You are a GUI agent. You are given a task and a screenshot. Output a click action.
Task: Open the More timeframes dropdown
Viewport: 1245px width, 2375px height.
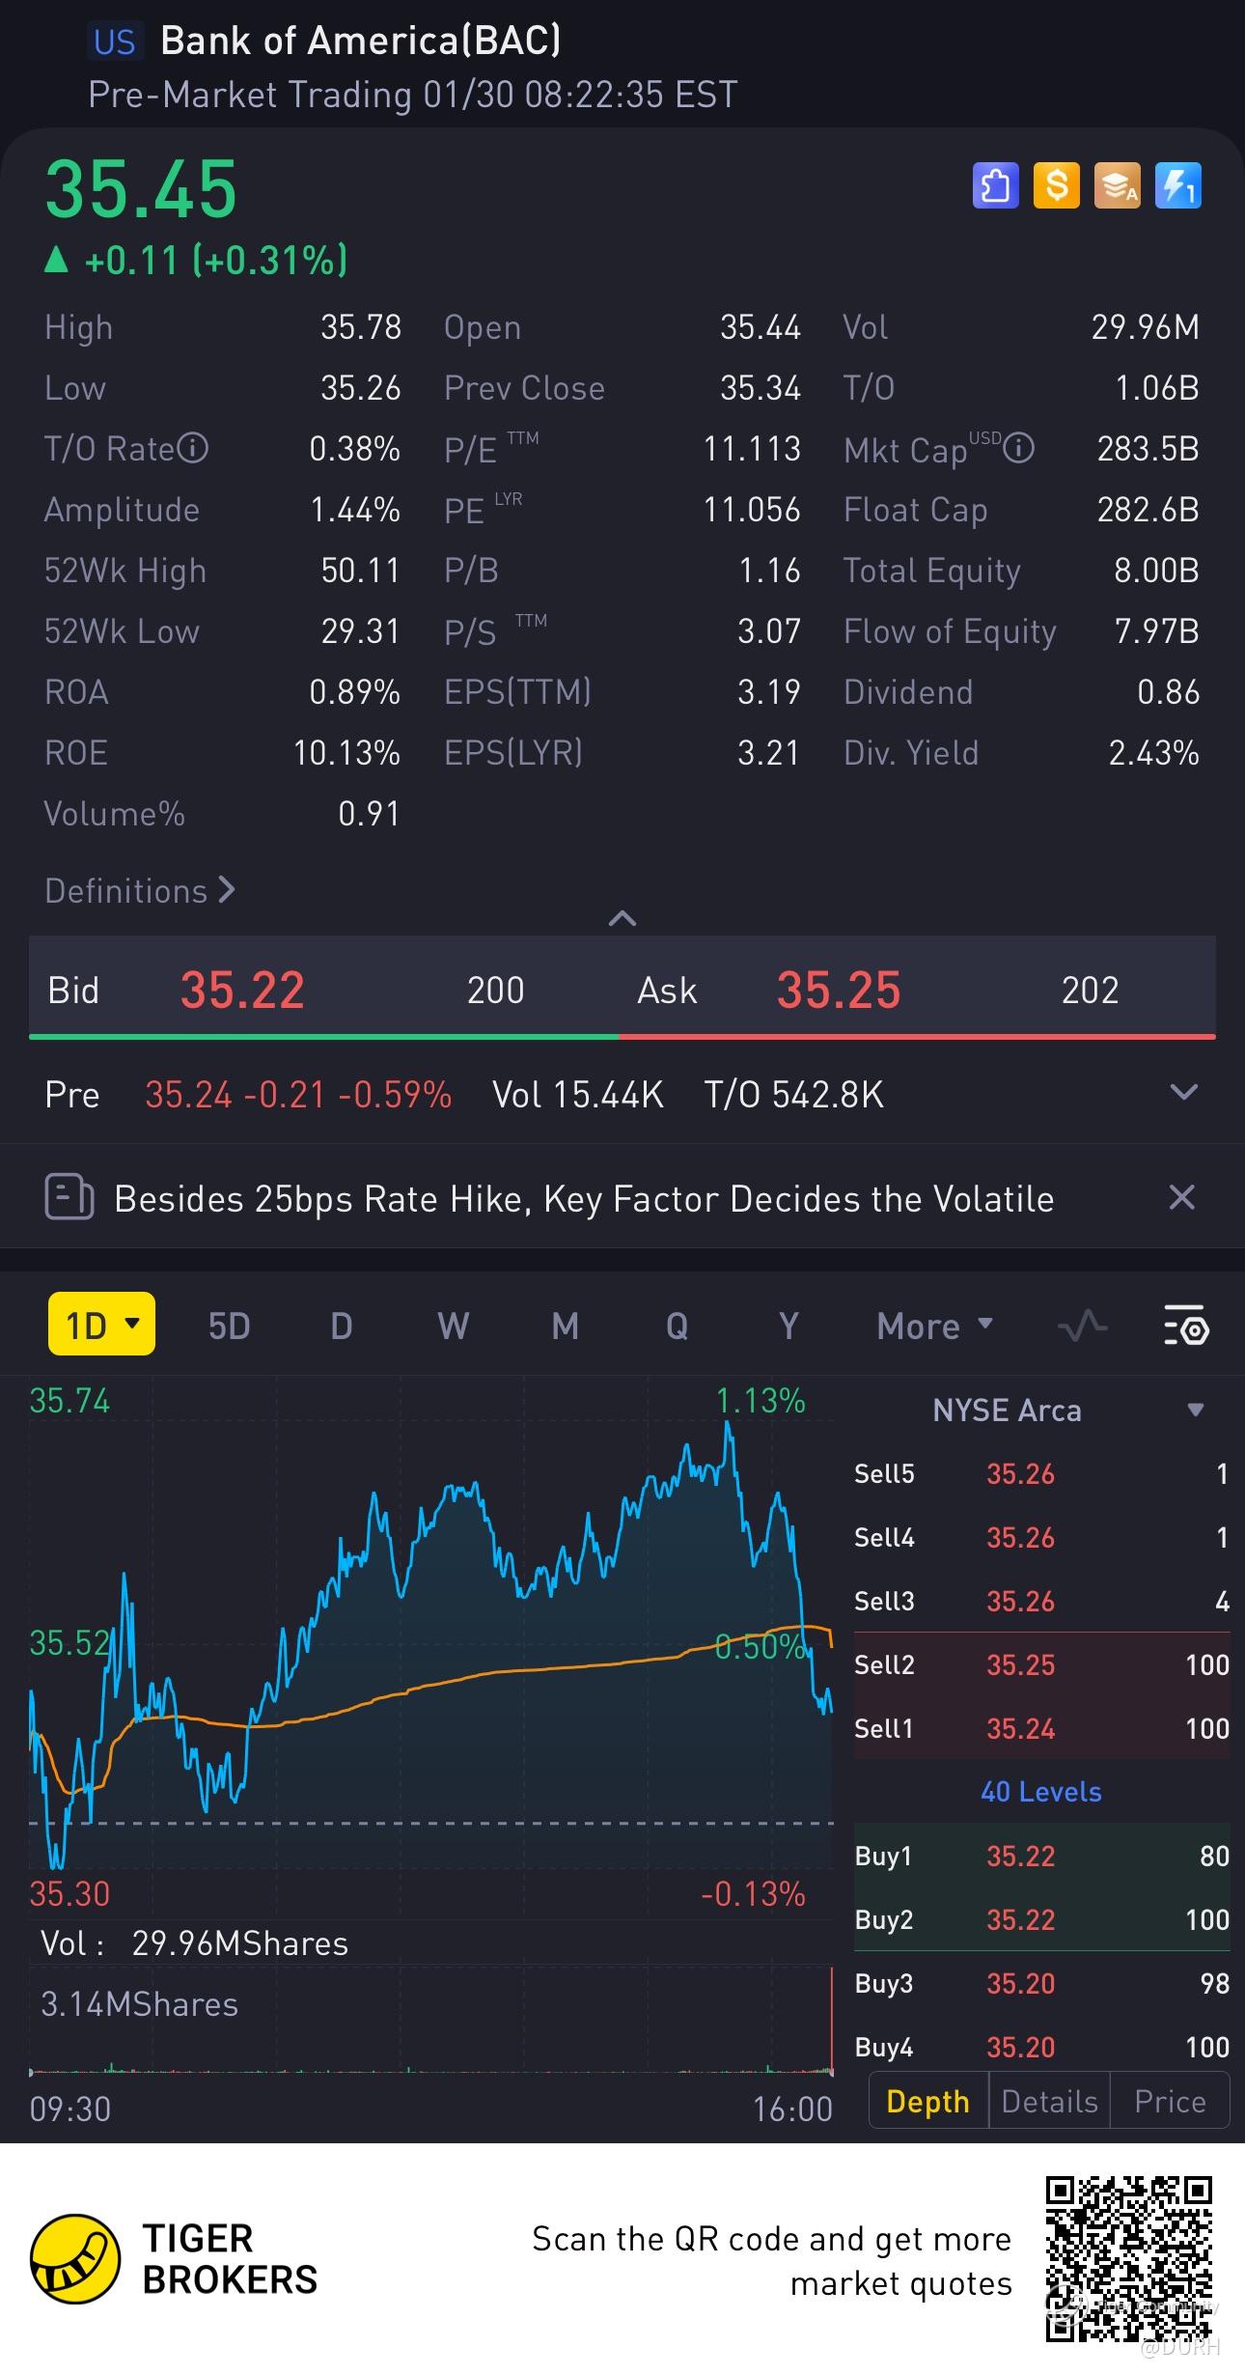click(x=934, y=1326)
